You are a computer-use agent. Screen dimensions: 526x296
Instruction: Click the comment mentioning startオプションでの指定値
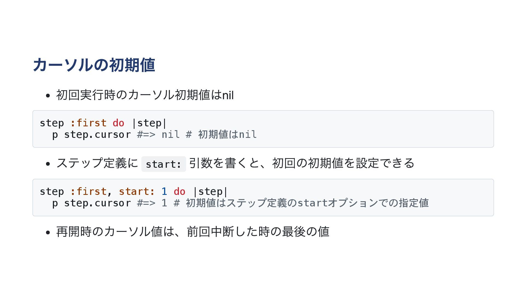click(283, 203)
